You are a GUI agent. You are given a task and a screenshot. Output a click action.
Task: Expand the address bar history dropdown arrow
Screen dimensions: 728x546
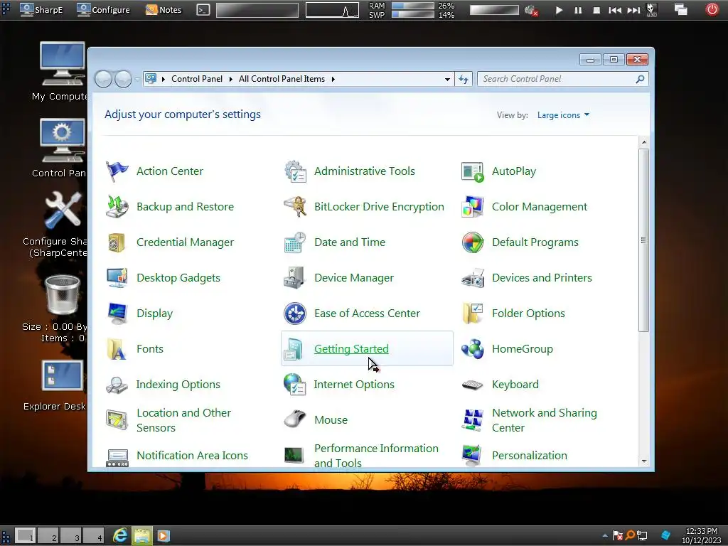click(447, 80)
